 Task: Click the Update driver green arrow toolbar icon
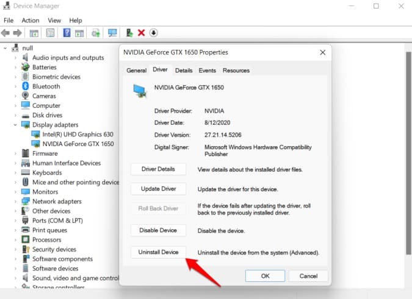coord(129,33)
